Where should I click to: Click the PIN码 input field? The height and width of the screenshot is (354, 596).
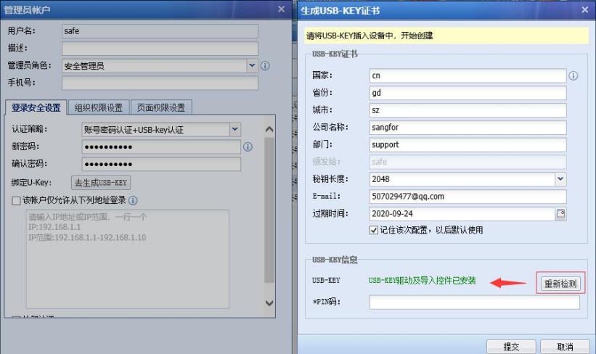point(474,302)
